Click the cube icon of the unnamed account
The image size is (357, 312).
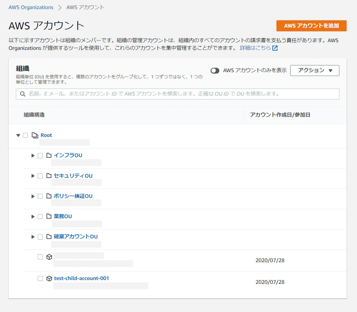49,257
